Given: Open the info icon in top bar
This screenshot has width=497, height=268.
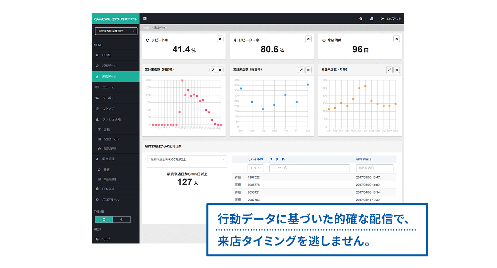Looking at the screenshot, I should (361, 19).
